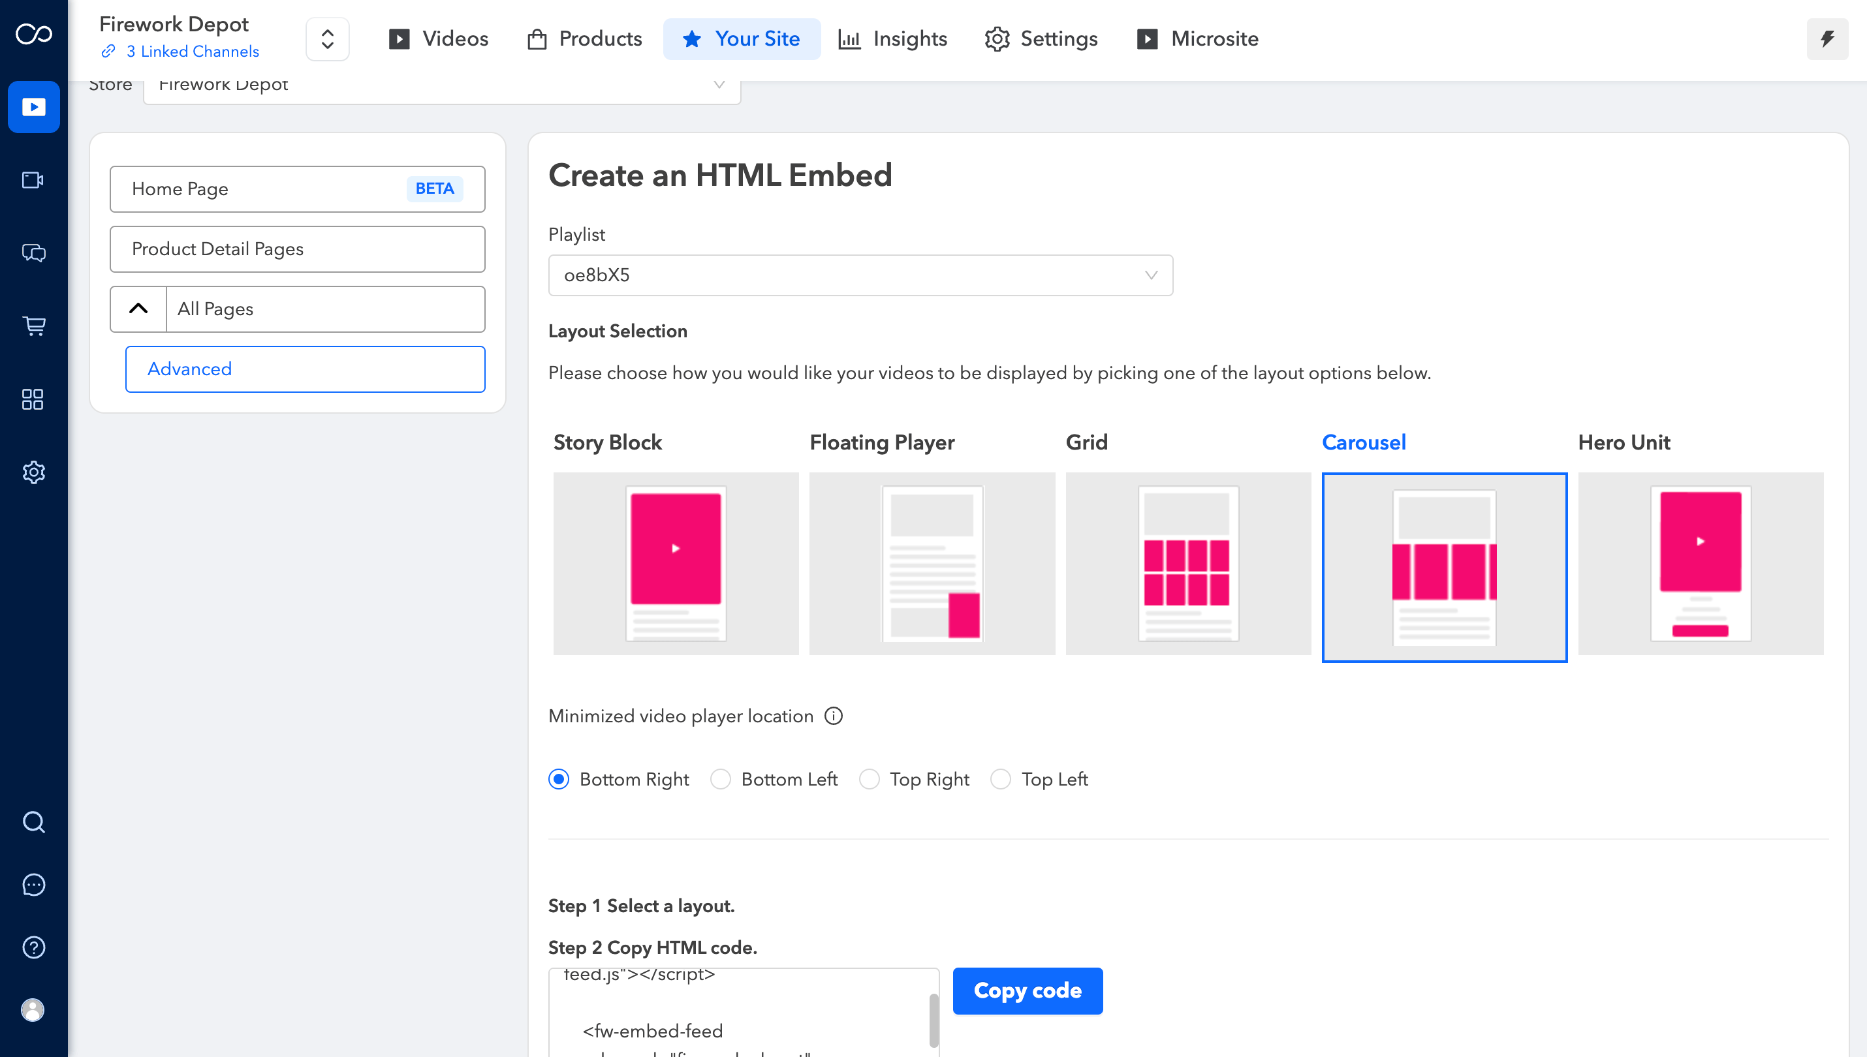Collapse the All Pages section chevron
Viewport: 1867px width, 1057px height.
138,309
